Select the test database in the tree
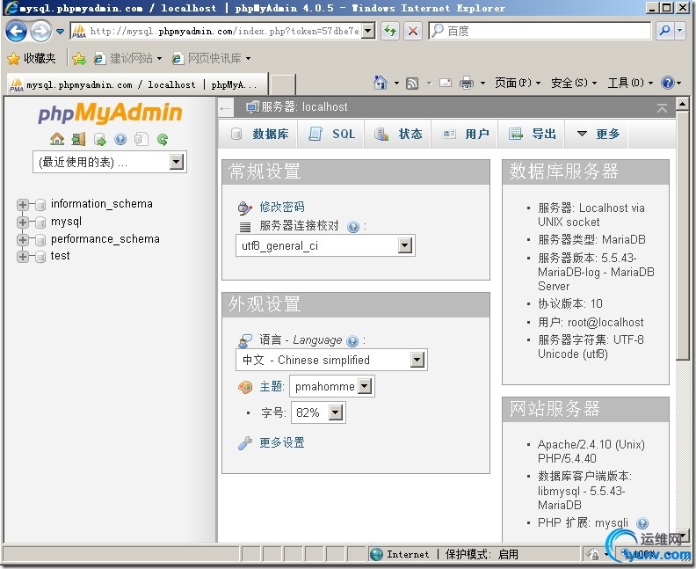696x569 pixels. pos(60,256)
